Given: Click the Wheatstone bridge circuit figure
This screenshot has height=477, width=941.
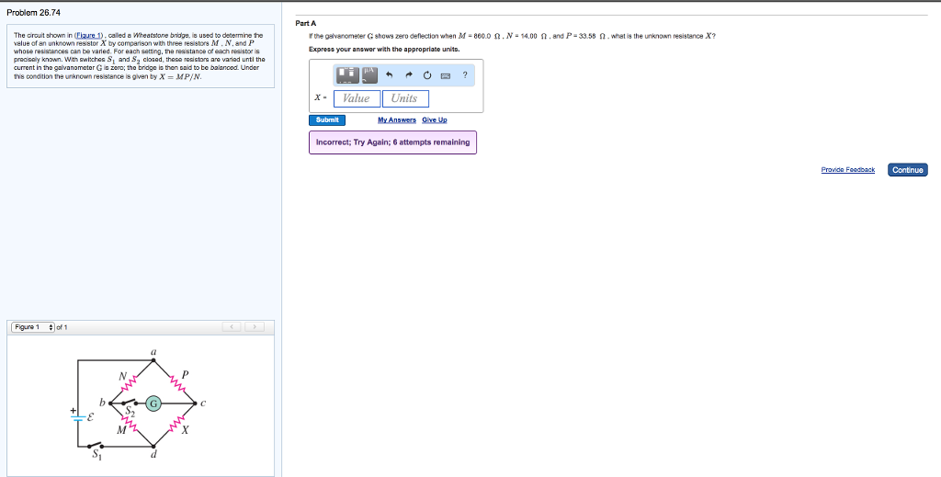Looking at the screenshot, I should click(140, 405).
